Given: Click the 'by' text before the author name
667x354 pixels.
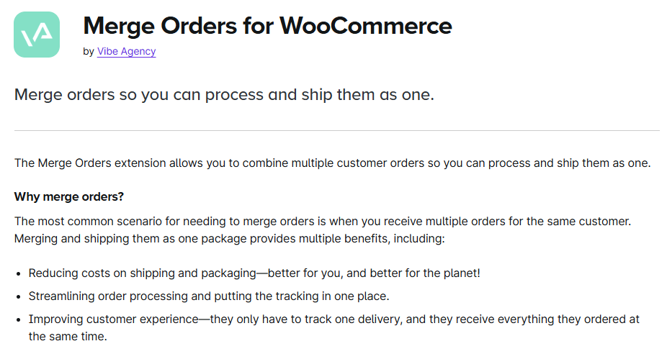Looking at the screenshot, I should pos(89,51).
